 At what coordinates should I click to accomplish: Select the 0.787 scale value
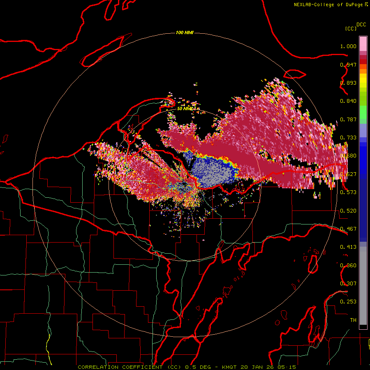click(x=348, y=119)
